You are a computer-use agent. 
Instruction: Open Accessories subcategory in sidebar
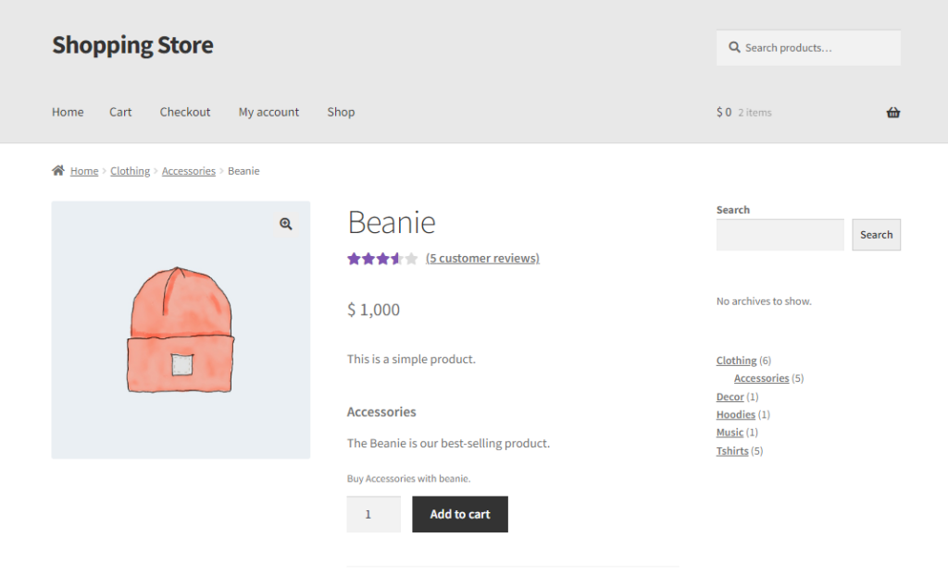761,378
